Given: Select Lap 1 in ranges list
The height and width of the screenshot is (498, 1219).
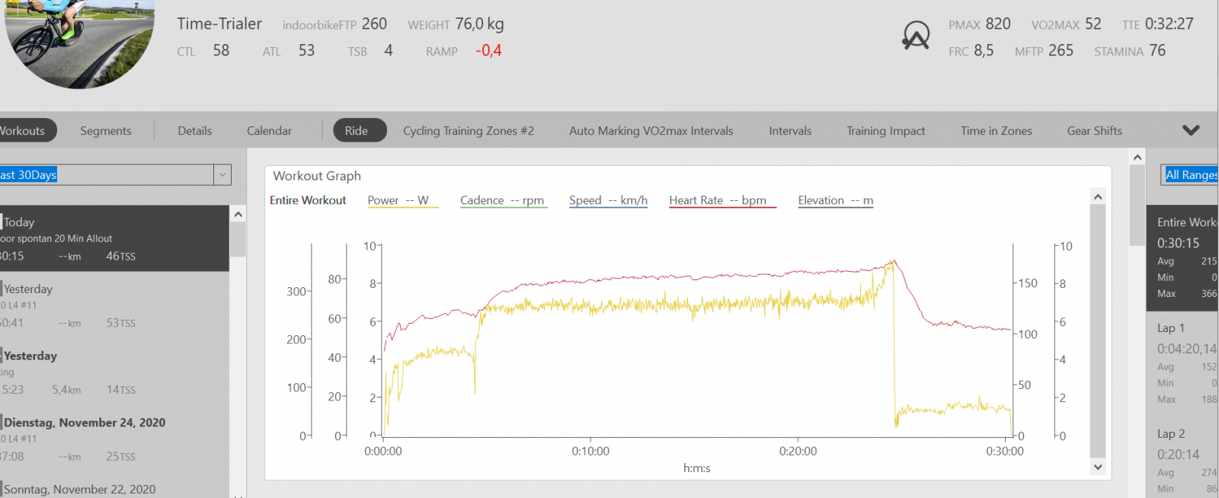Looking at the screenshot, I should point(1182,364).
